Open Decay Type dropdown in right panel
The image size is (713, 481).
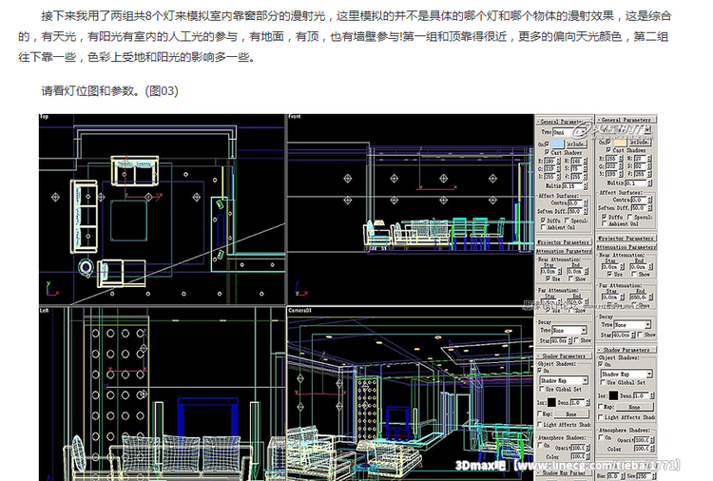click(x=632, y=324)
